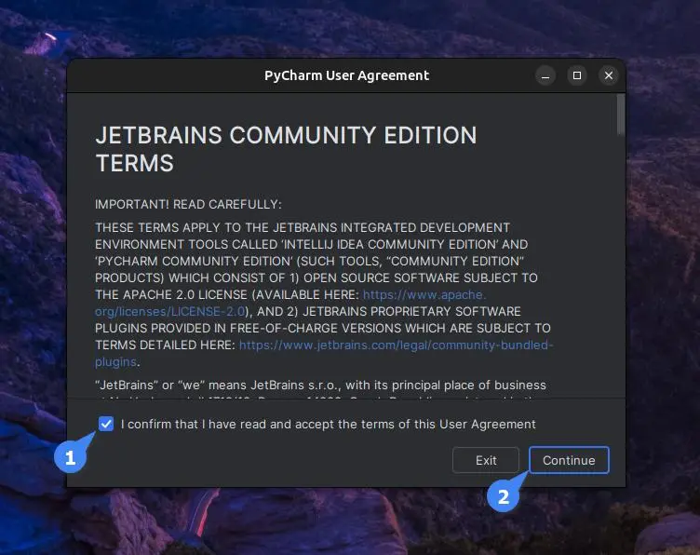Close the PyCharm User Agreement dialog
This screenshot has width=700, height=555.
click(x=609, y=75)
